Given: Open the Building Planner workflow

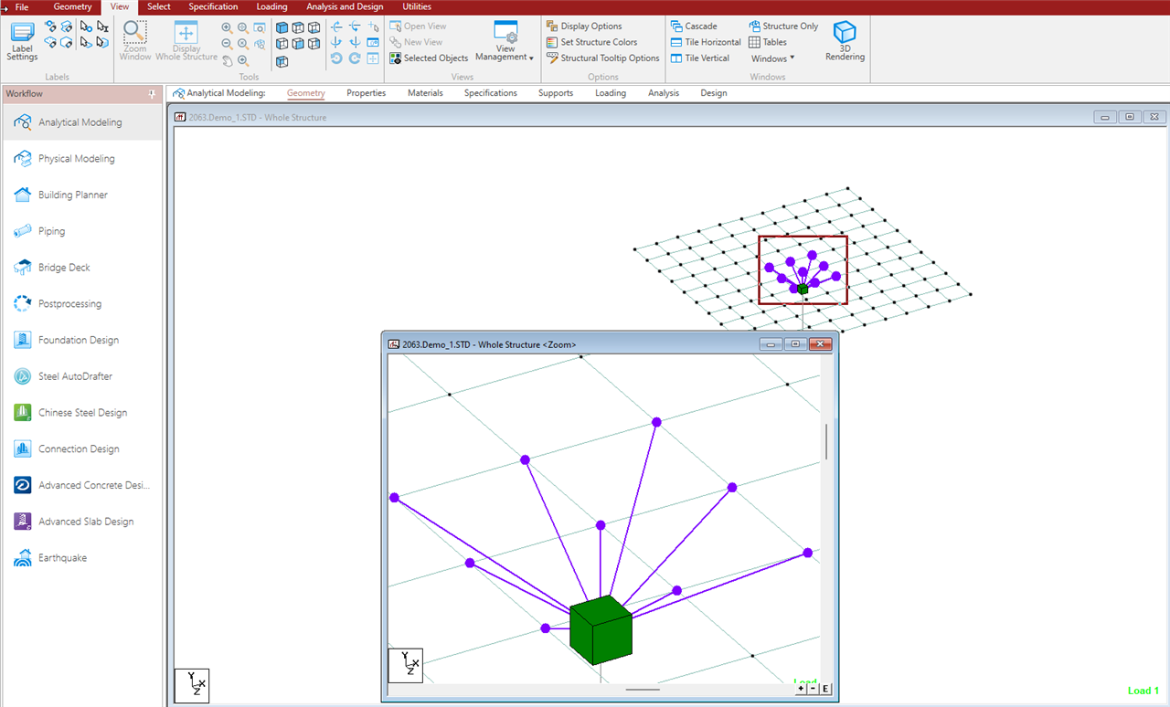Looking at the screenshot, I should click(81, 195).
